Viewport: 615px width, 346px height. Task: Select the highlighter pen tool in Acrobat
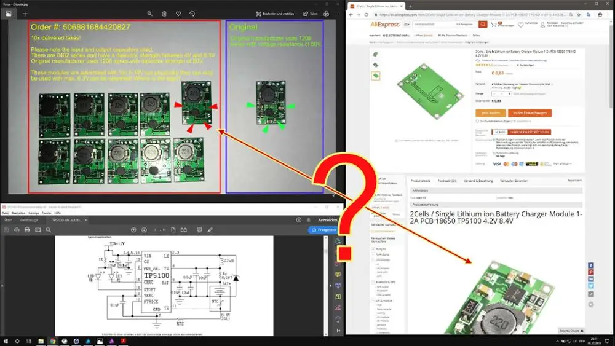[210, 230]
